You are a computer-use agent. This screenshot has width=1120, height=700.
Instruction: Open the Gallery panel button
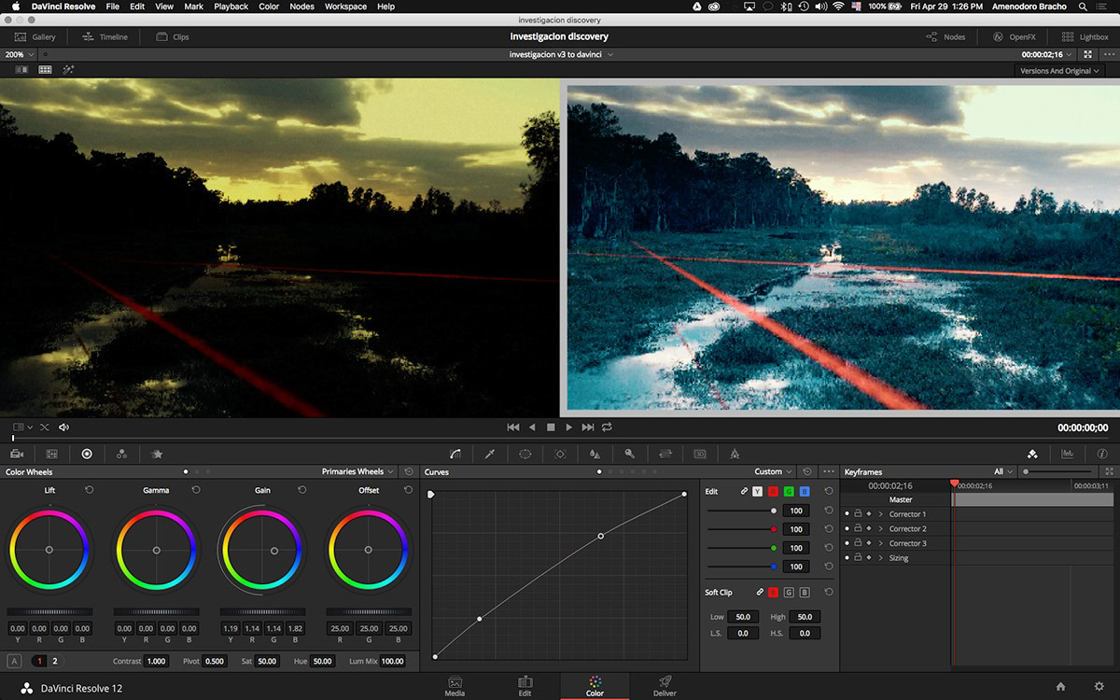point(35,36)
